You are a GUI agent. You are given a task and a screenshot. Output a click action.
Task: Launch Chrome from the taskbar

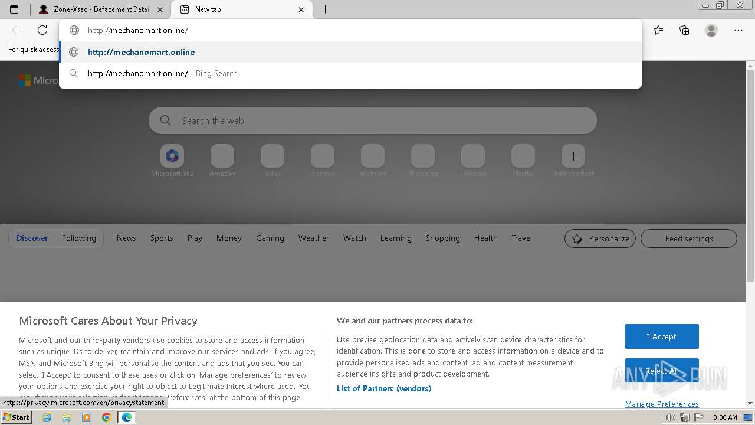click(106, 417)
